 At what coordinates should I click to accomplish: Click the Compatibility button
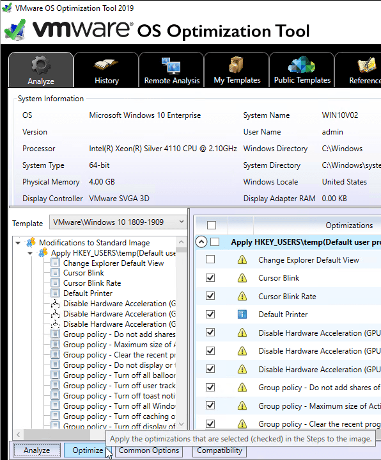pos(219,450)
